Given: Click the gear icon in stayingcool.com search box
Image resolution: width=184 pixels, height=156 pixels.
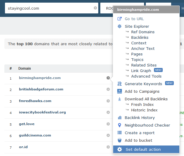Looking at the screenshot, I should pyautogui.click(x=95, y=8).
